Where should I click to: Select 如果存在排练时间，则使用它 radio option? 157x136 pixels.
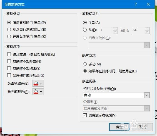[85, 71]
